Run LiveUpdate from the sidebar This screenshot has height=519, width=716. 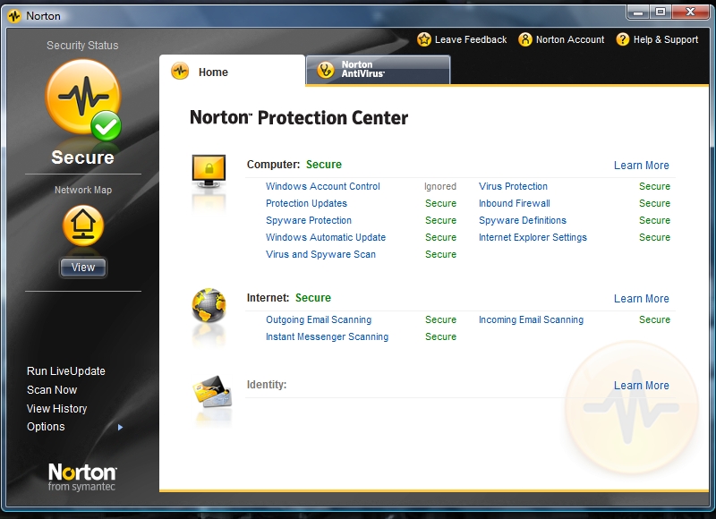65,371
